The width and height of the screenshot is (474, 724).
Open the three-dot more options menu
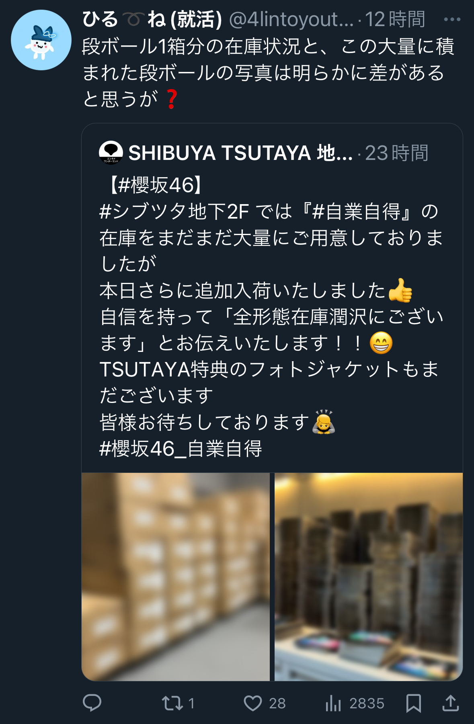coord(452,19)
